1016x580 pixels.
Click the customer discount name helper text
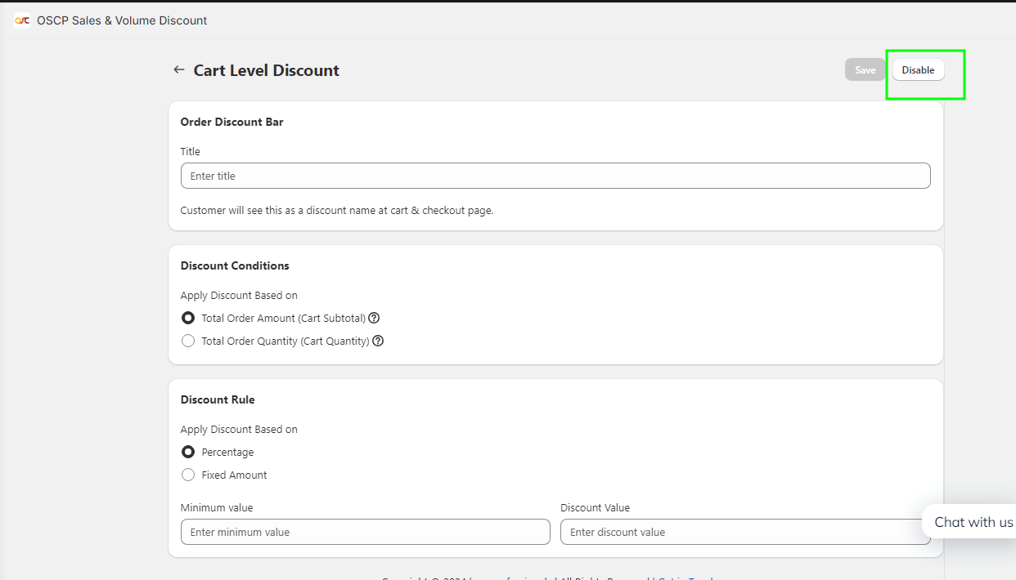click(336, 210)
